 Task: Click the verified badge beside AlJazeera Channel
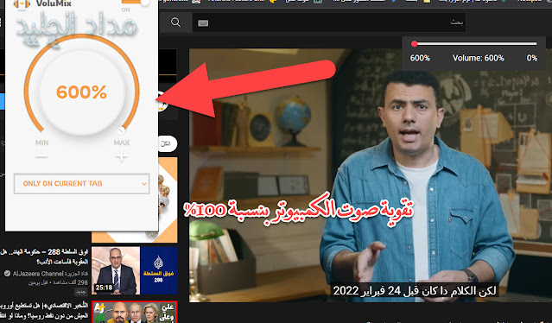click(x=7, y=274)
